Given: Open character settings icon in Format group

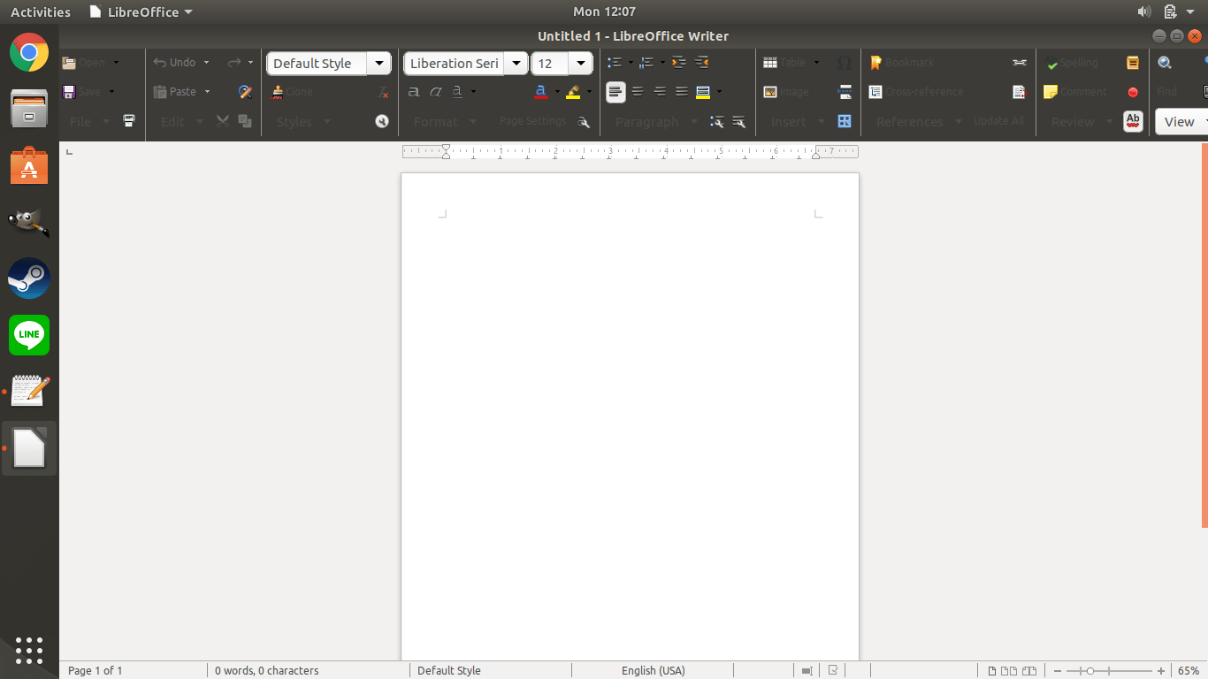Looking at the screenshot, I should [x=584, y=122].
